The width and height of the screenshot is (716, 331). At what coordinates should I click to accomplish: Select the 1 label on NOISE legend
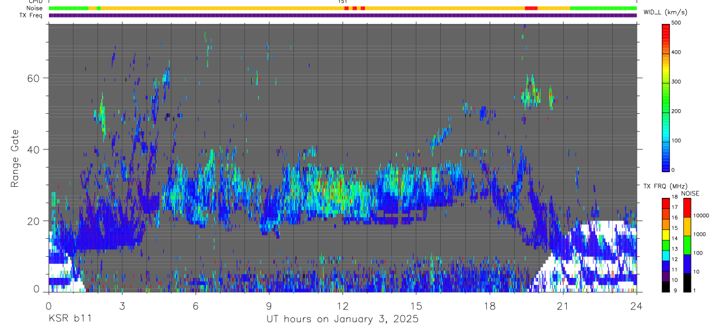click(x=696, y=290)
